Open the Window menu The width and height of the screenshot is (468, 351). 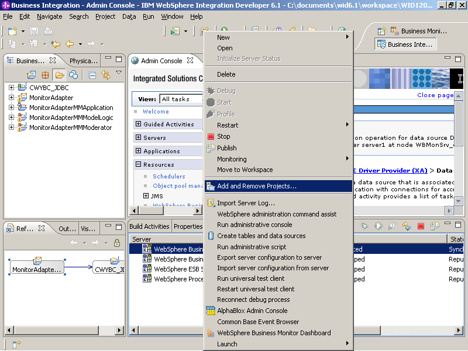point(172,16)
